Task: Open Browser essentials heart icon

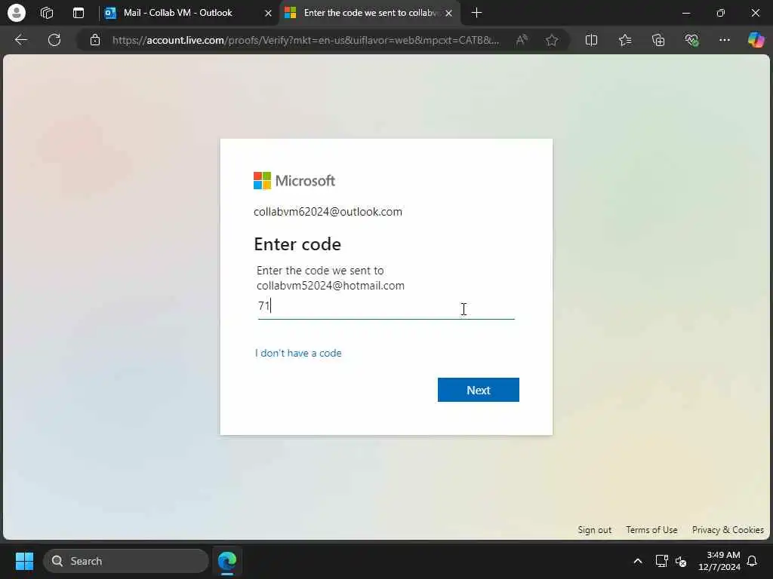Action: click(x=691, y=40)
